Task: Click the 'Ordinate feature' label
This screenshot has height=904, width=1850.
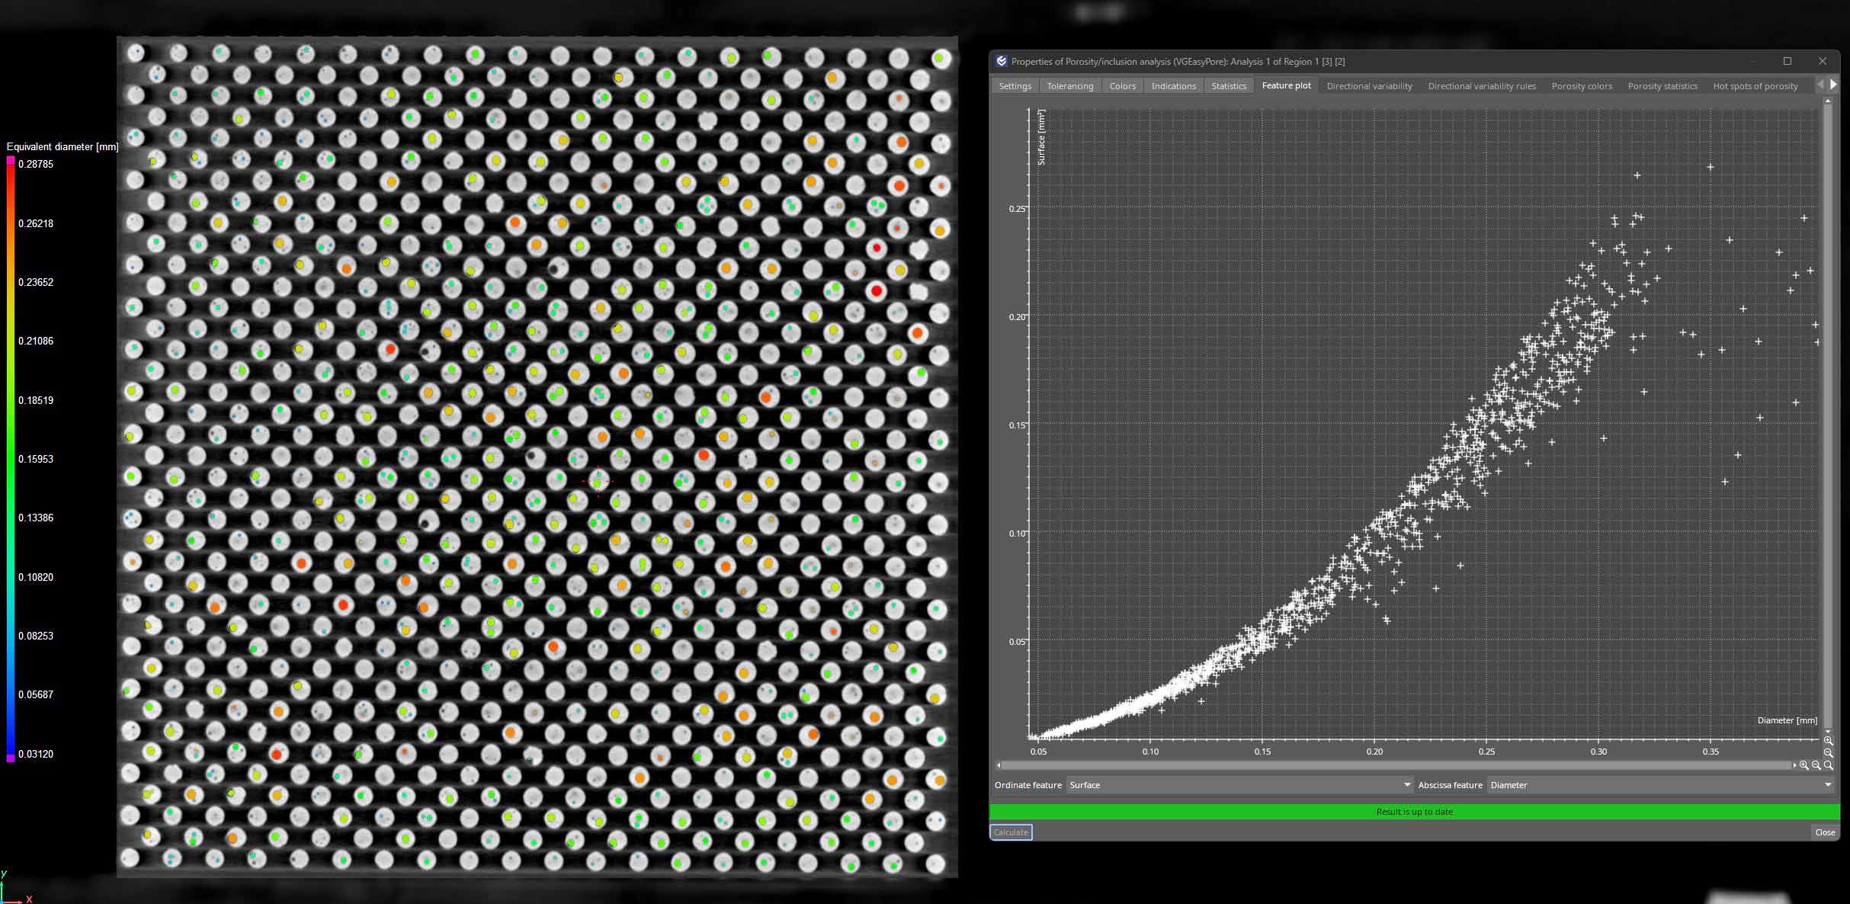Action: coord(1028,785)
